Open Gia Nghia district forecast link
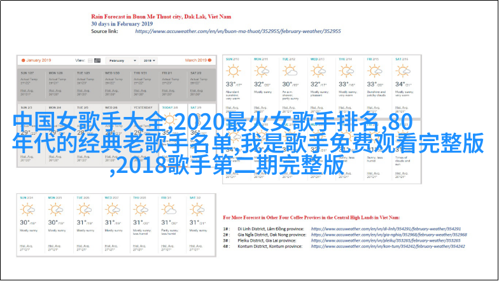 (389, 235)
